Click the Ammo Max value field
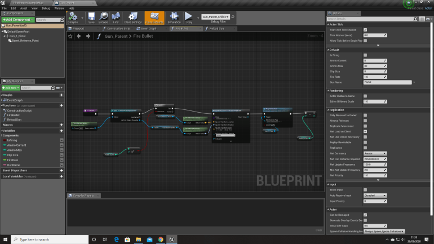The image size is (434, 244). (375, 66)
